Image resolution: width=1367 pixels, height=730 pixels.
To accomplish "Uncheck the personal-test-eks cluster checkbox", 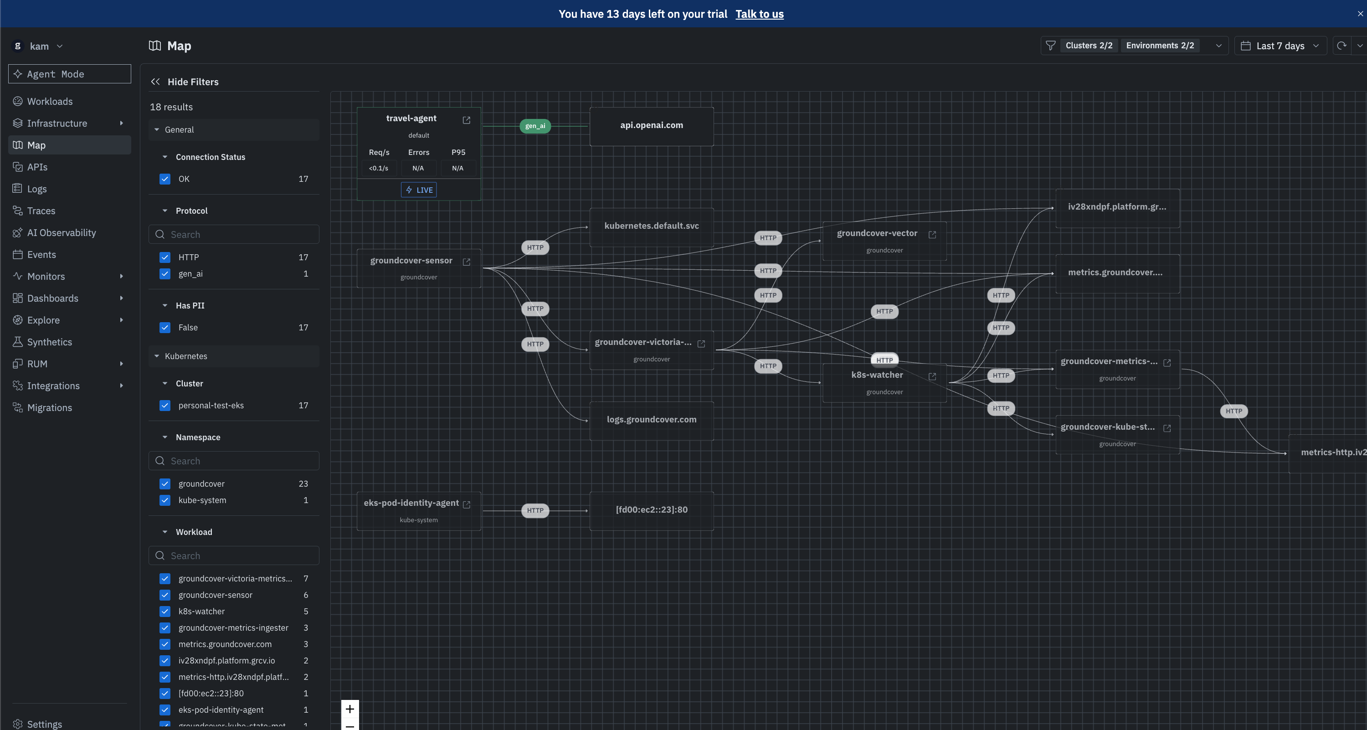I will point(165,405).
